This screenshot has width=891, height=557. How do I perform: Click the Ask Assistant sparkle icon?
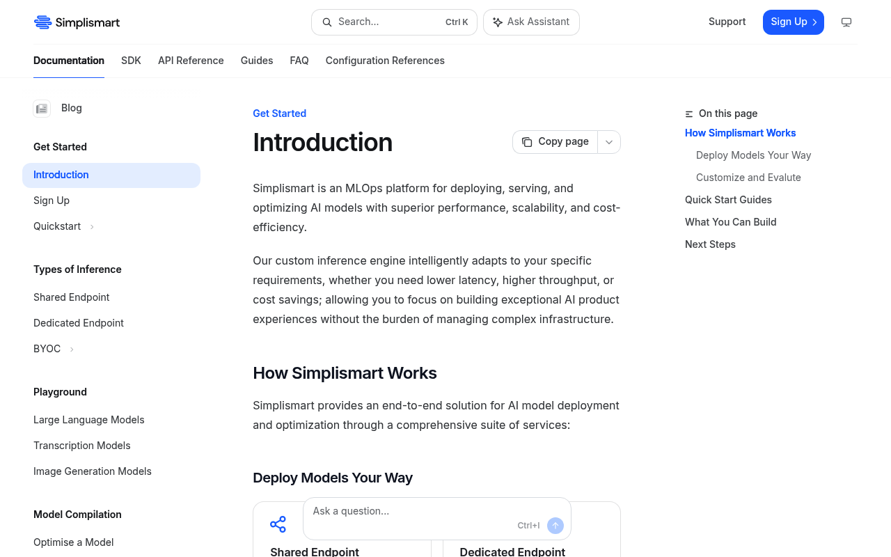click(x=498, y=22)
